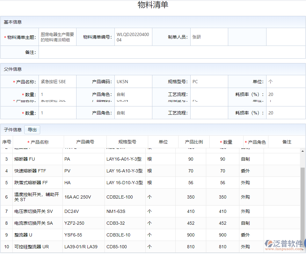The width and height of the screenshot is (306, 254).
Task: Click the blue floating circle at right edge
Action: (305, 243)
